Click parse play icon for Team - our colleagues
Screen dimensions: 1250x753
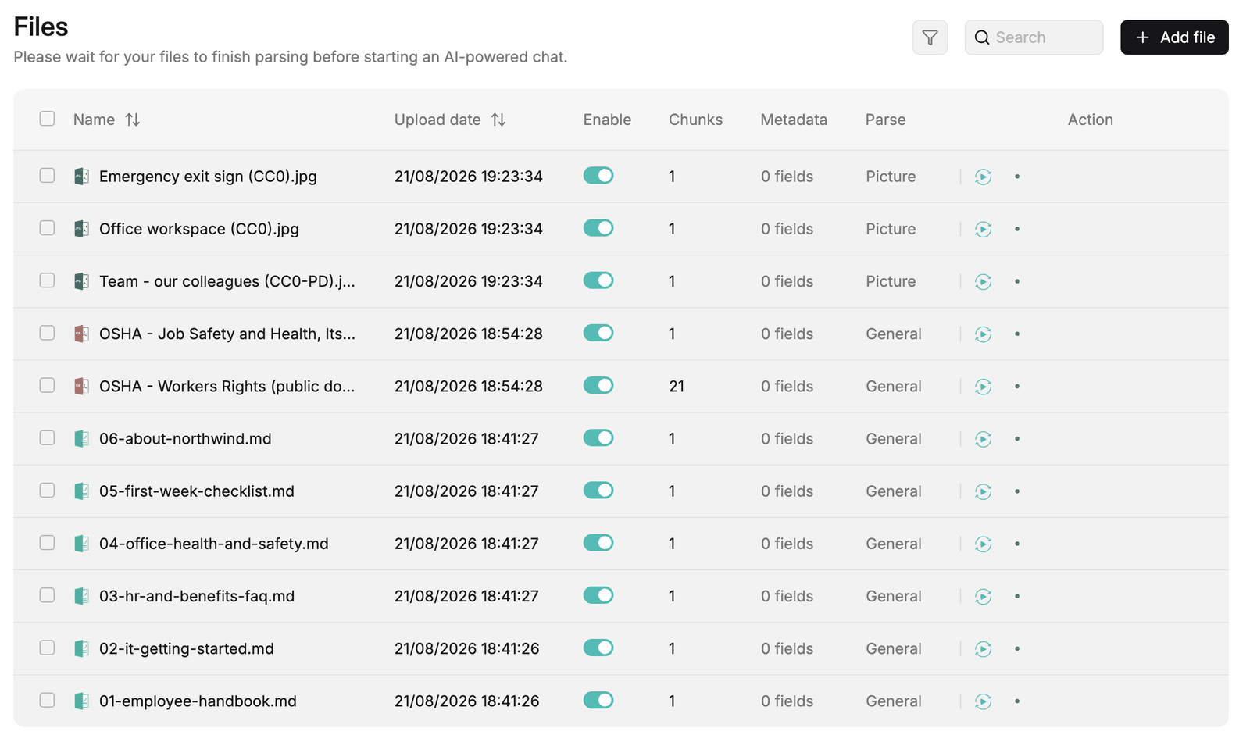point(983,281)
